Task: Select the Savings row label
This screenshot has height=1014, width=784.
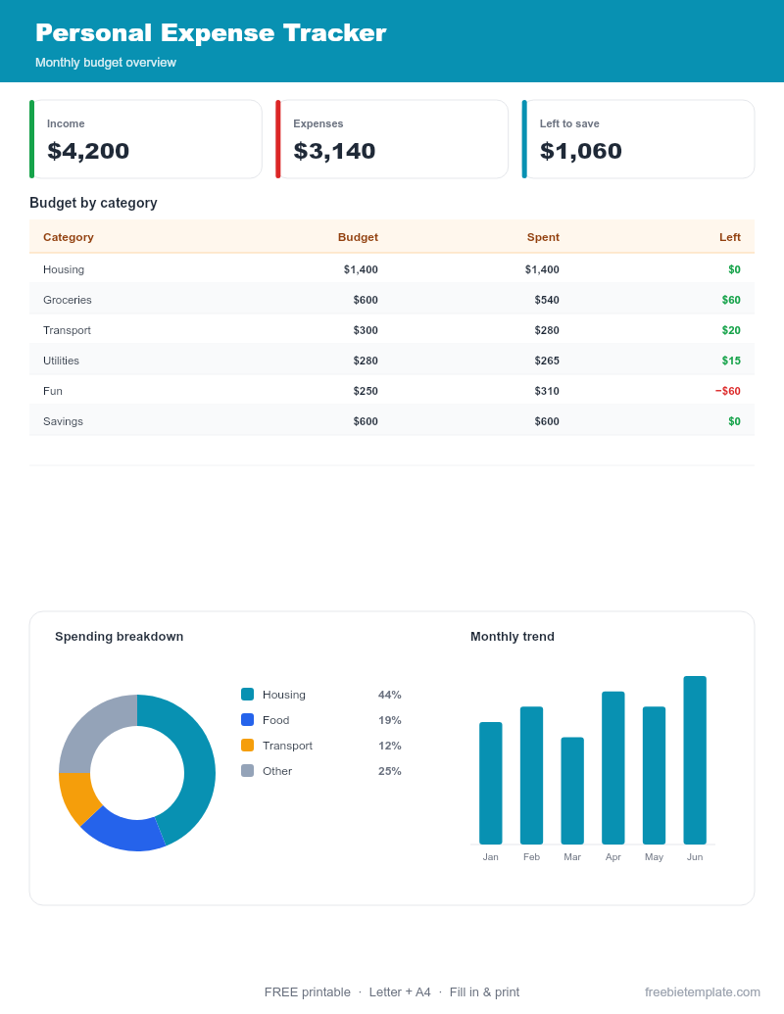Action: point(63,421)
